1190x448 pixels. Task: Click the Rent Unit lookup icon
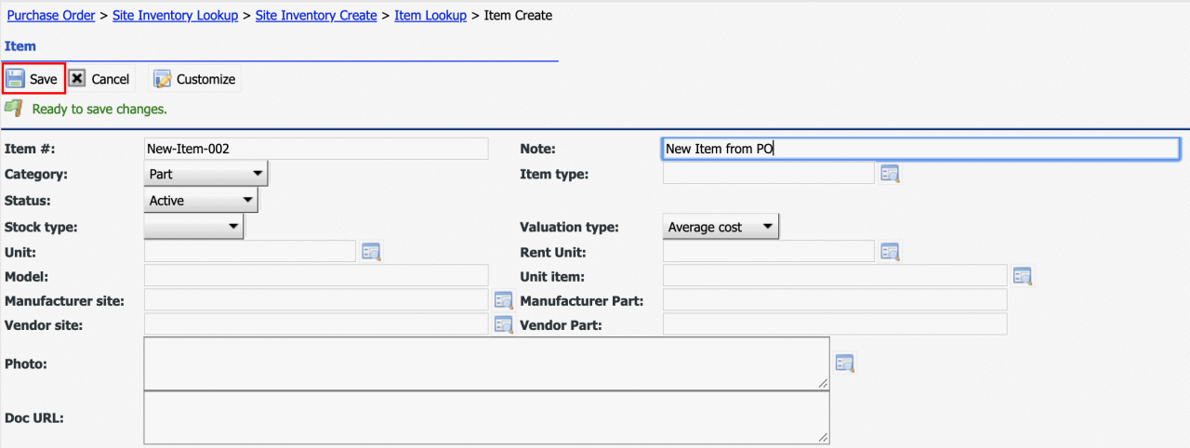coord(890,252)
